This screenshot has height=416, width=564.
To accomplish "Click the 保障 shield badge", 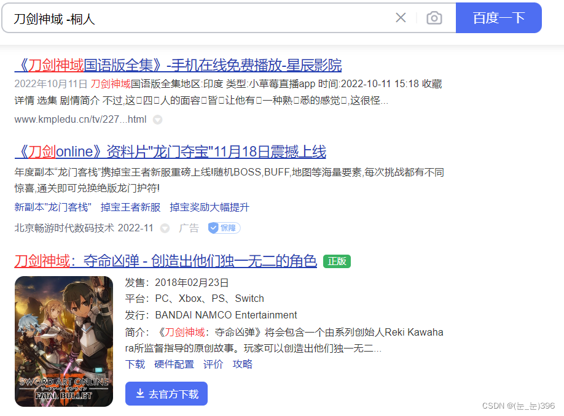I will (x=224, y=228).
